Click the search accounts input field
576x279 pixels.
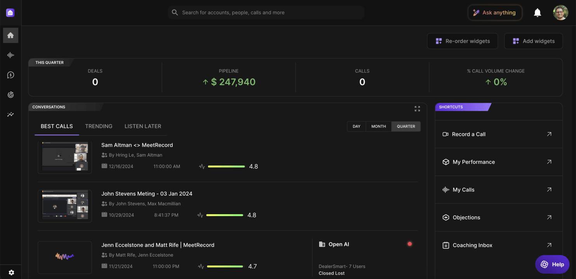pos(266,13)
